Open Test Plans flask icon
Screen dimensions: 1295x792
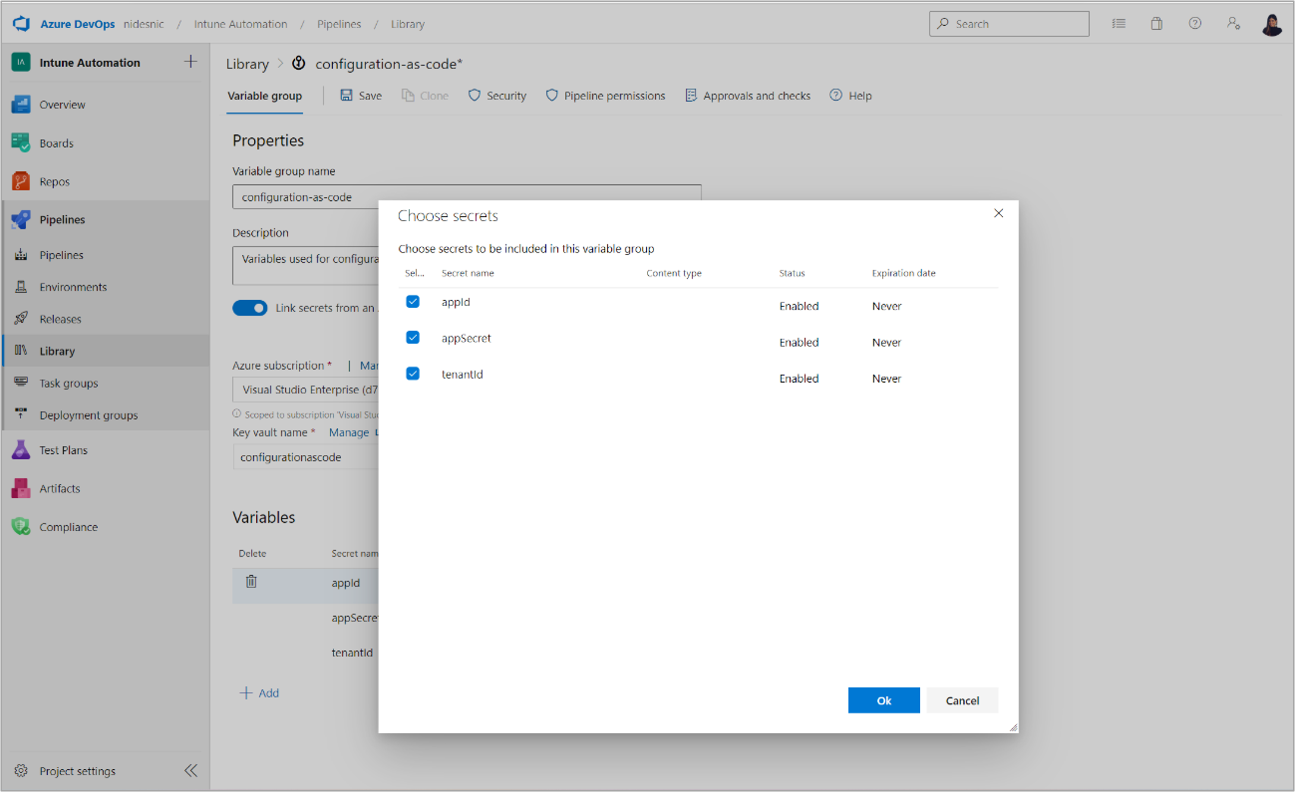(x=21, y=450)
